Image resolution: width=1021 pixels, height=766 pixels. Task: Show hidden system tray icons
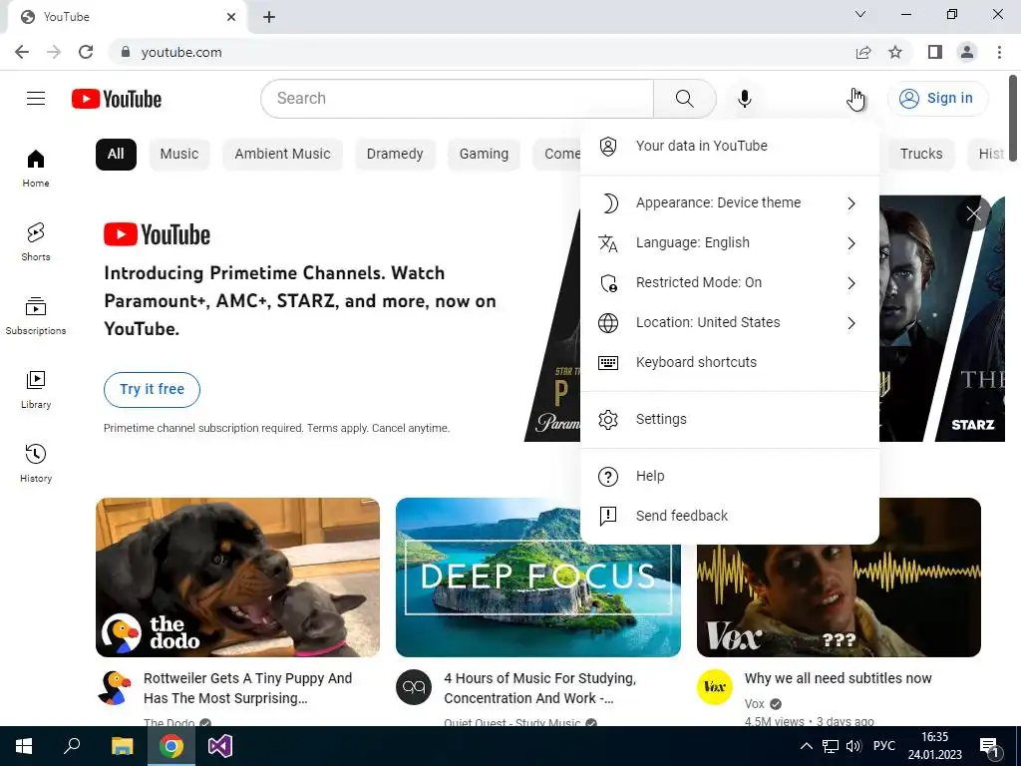pos(806,746)
